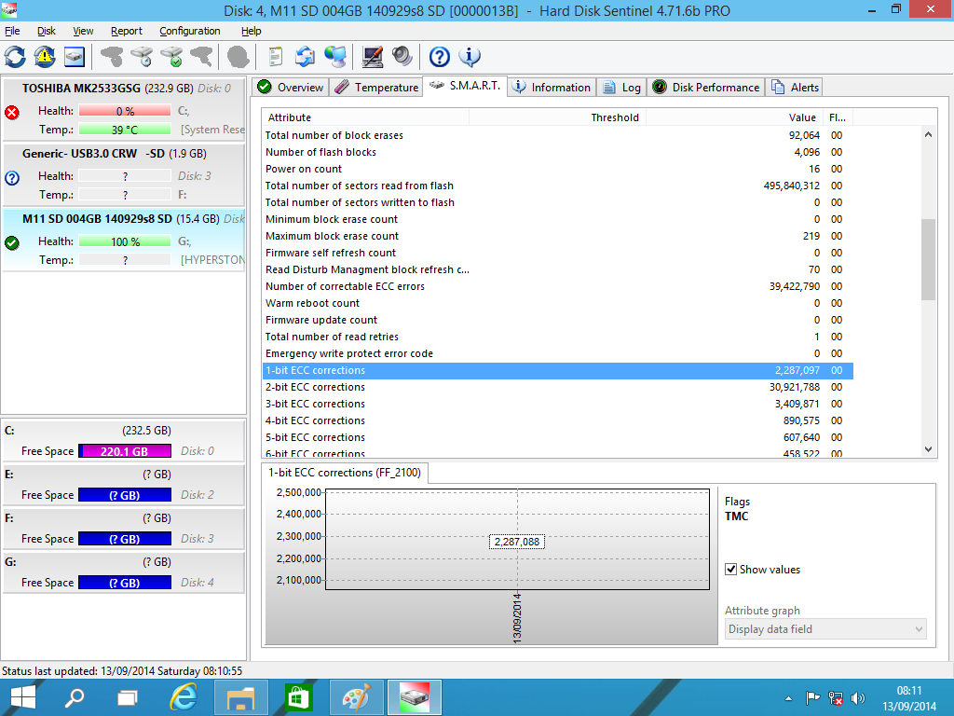This screenshot has width=954, height=716.
Task: Switch to the Log tab
Action: click(621, 87)
